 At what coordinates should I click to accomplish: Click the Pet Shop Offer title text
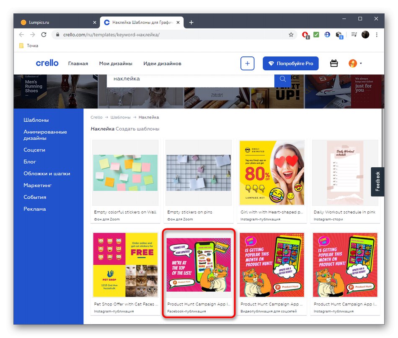(x=126, y=304)
